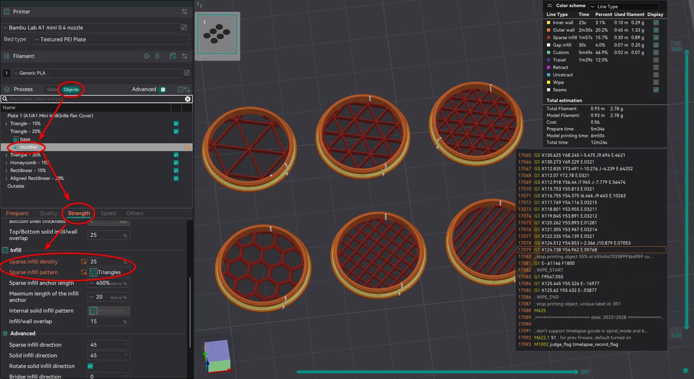Screen dimensions: 694x379
Task: Edit the Bambu Lab A1 mini printer preset
Action: pyautogui.click(x=184, y=27)
